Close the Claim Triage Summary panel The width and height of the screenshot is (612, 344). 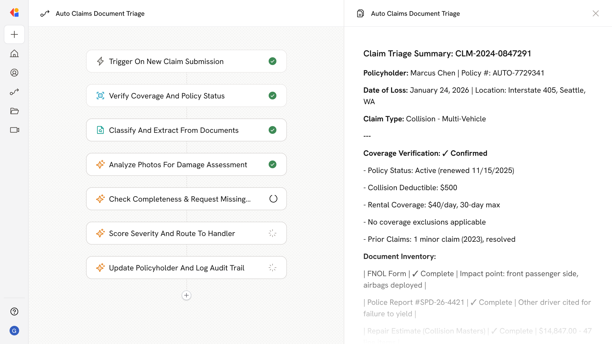pos(595,13)
